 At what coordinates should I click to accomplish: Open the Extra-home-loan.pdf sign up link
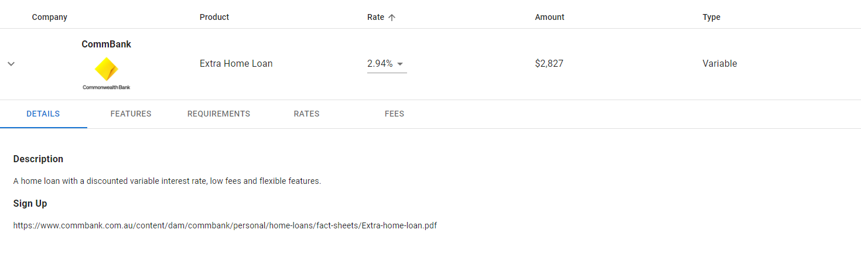pos(225,225)
